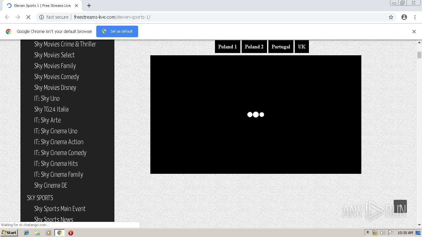Launch Internet Explorer from taskbar
Viewport: 422px width, 237px height.
tap(26, 233)
